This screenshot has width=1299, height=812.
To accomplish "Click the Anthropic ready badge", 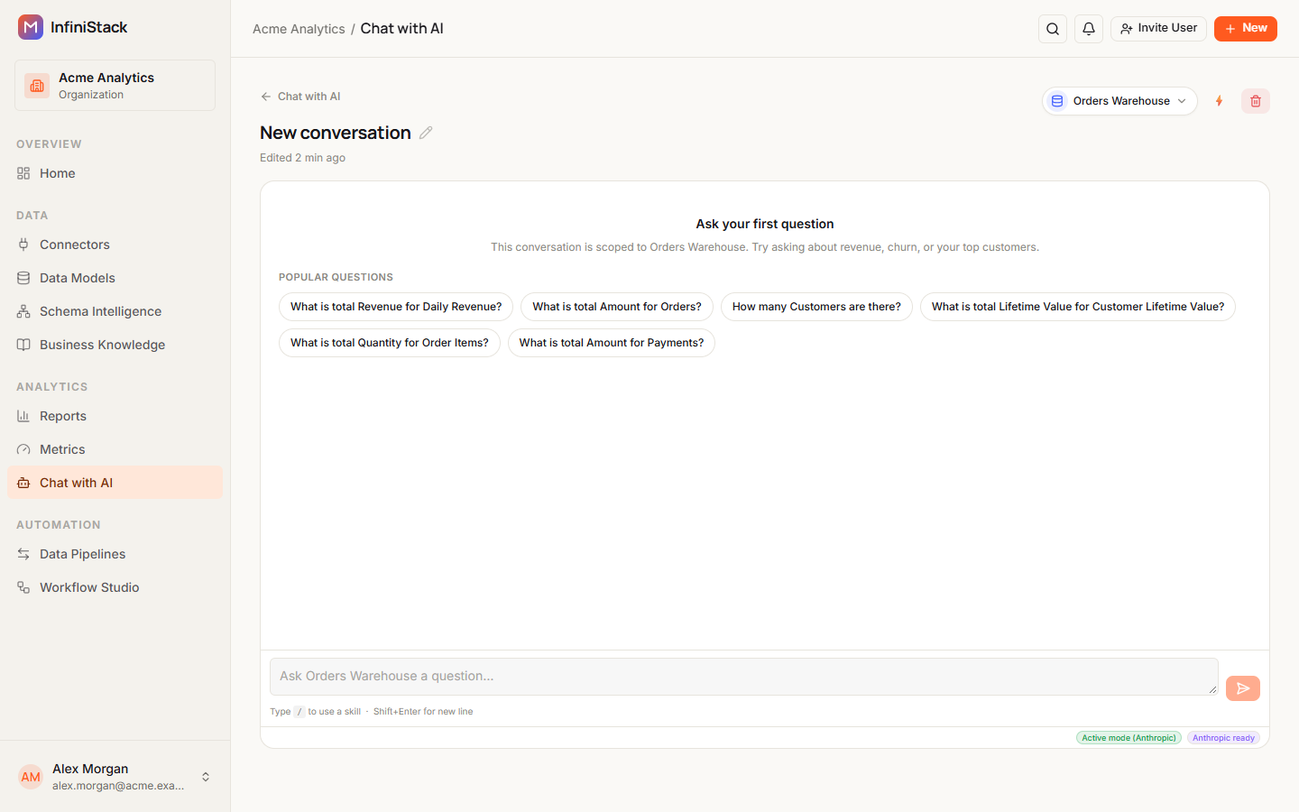I will pyautogui.click(x=1223, y=738).
